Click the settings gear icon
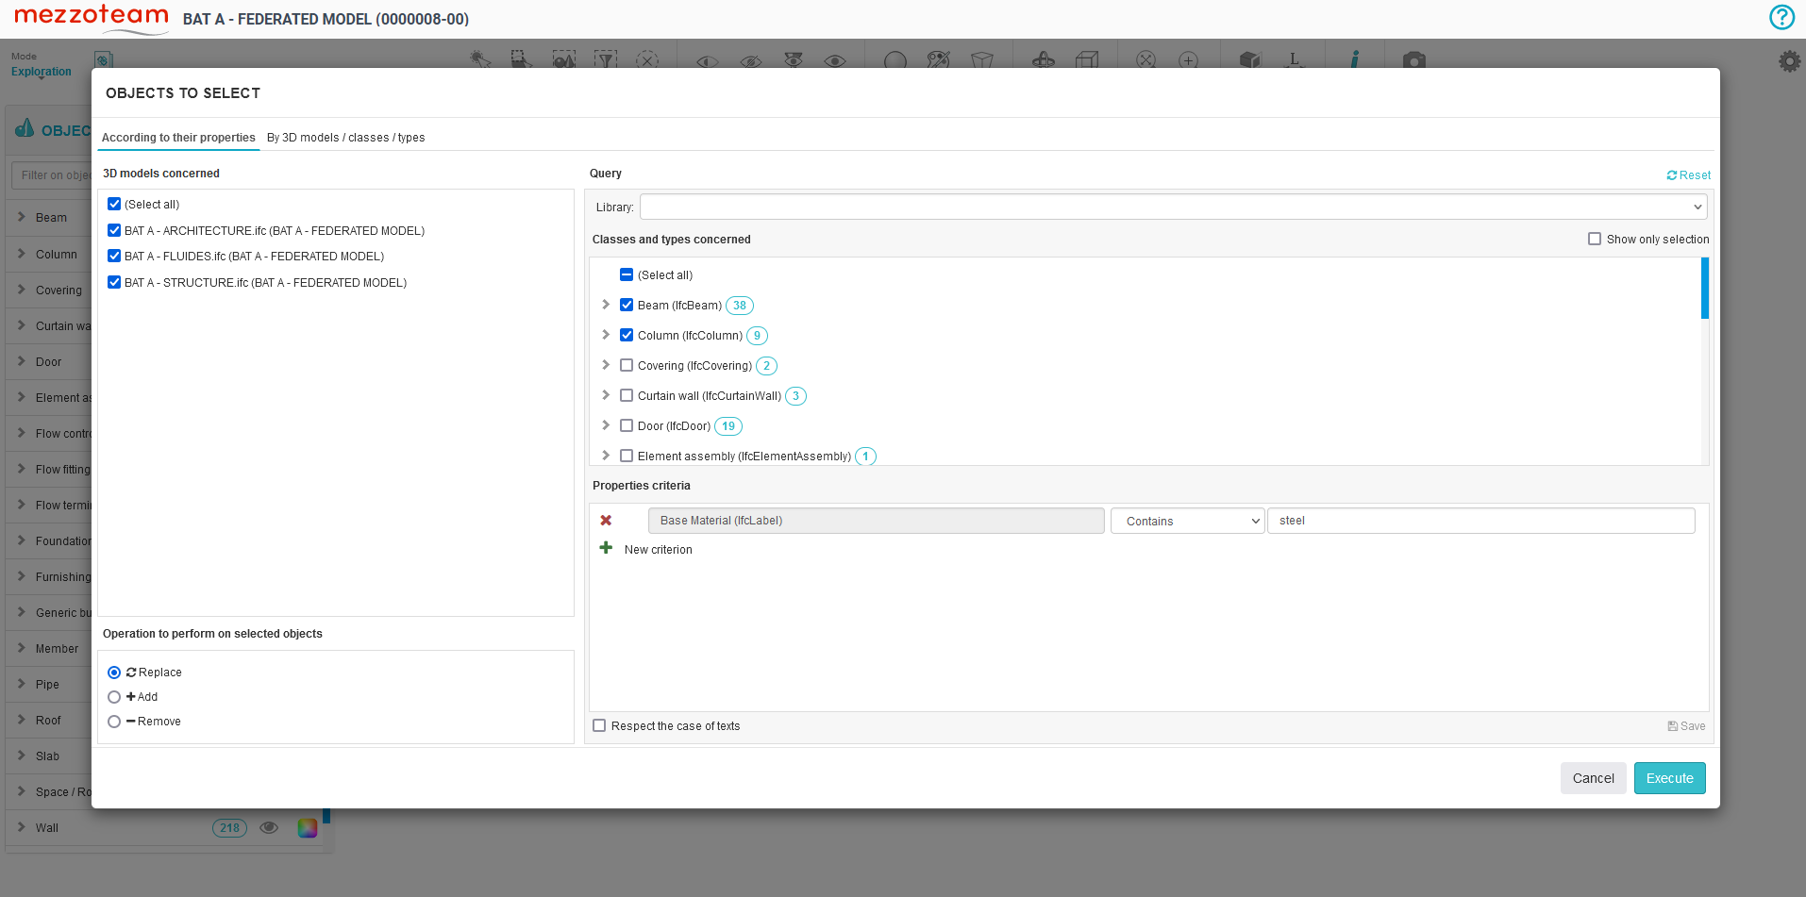 (x=1789, y=60)
